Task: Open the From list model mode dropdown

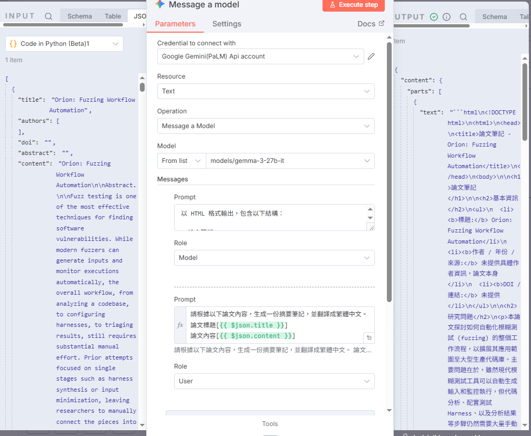Action: pyautogui.click(x=182, y=161)
